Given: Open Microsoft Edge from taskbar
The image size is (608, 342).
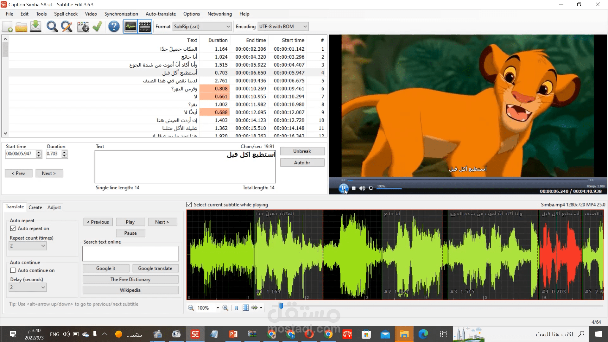Looking at the screenshot, I should 423,334.
